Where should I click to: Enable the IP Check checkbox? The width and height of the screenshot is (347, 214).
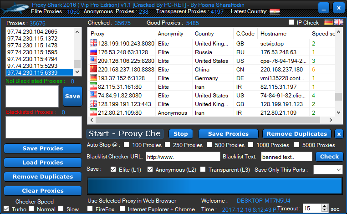[291, 22]
